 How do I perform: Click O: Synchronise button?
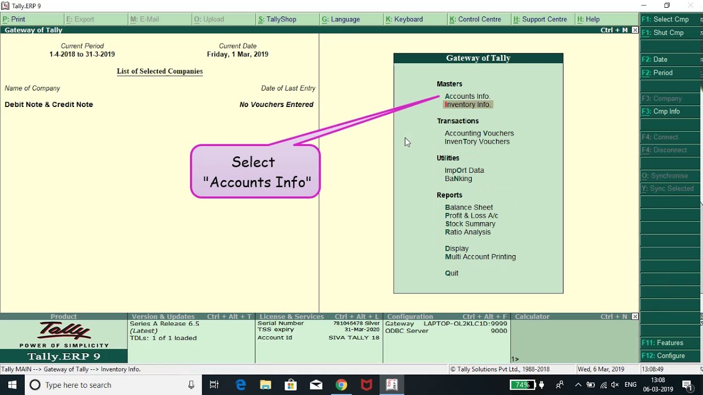[671, 176]
